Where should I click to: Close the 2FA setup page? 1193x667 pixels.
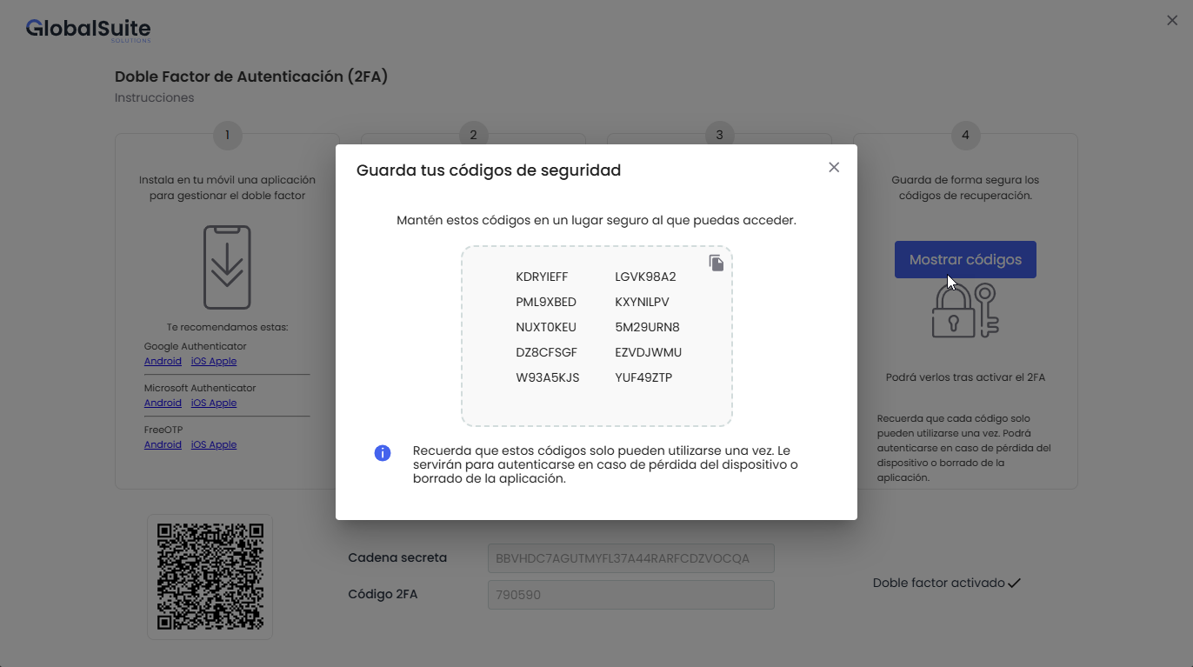coord(1171,21)
